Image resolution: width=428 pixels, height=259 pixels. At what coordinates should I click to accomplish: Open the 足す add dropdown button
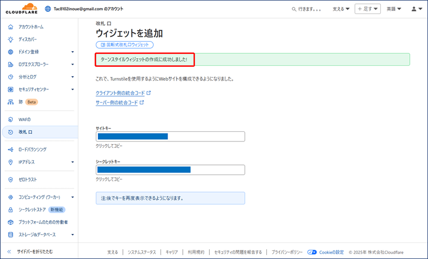(x=368, y=9)
